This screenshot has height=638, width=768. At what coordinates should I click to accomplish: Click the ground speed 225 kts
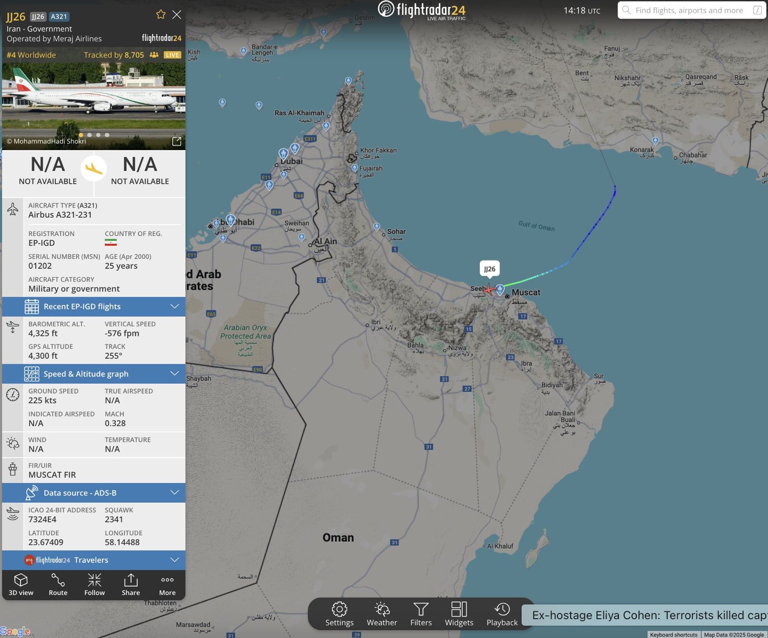tap(42, 400)
